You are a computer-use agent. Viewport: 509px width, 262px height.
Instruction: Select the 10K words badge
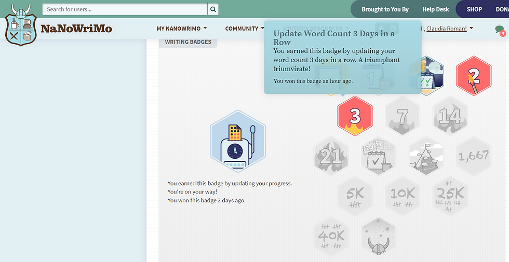point(403,196)
